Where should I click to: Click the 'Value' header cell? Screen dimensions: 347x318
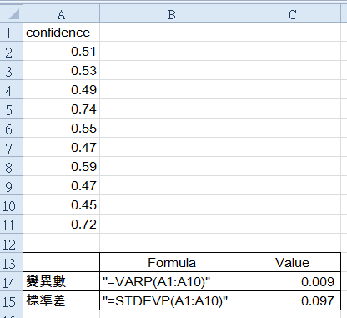pyautogui.click(x=292, y=262)
